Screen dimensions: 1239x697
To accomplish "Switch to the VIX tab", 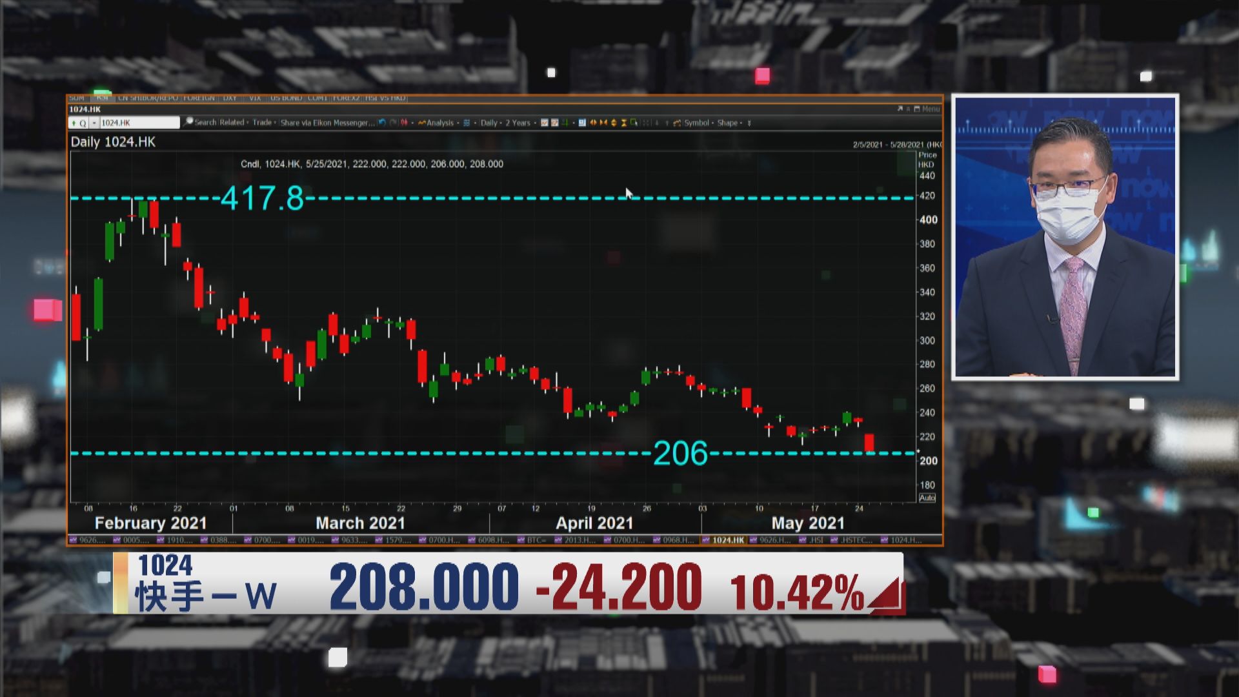I will (x=255, y=98).
